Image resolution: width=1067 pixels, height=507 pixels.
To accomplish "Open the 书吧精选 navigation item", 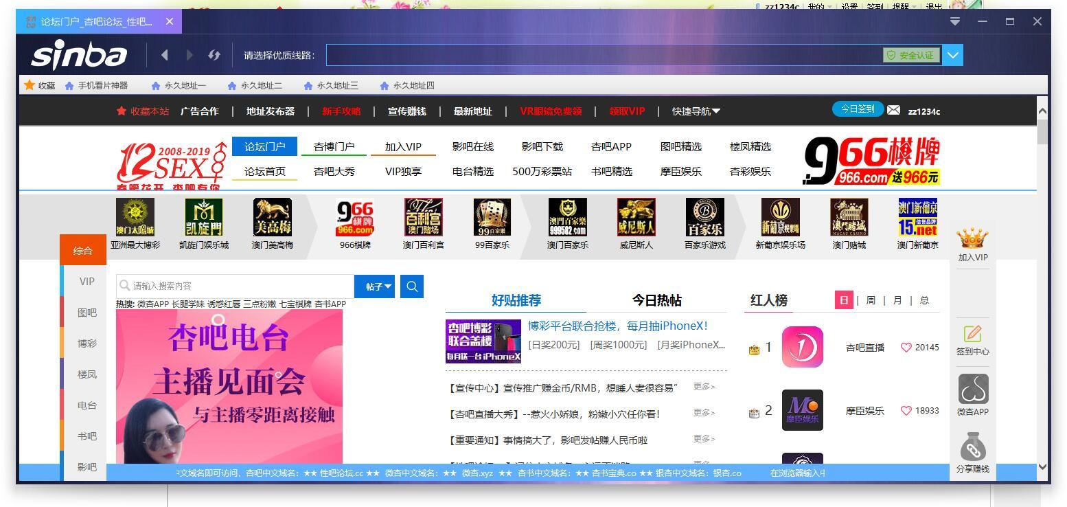I will 612,171.
